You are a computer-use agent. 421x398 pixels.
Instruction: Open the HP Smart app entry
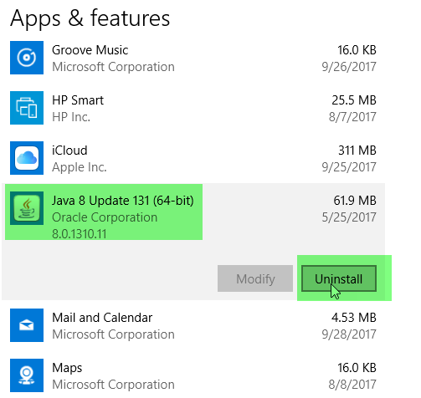pos(193,108)
